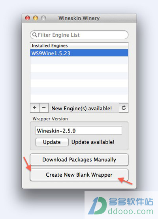
Task: Click the 'New Engine(s) available!' text
Action: click(x=82, y=108)
